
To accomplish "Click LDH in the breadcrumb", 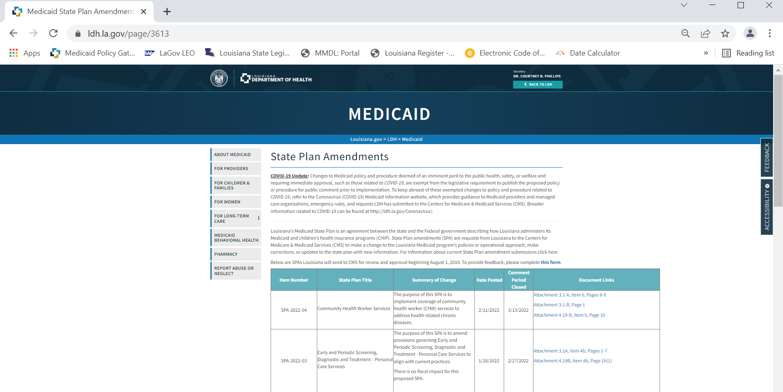I will (x=392, y=139).
